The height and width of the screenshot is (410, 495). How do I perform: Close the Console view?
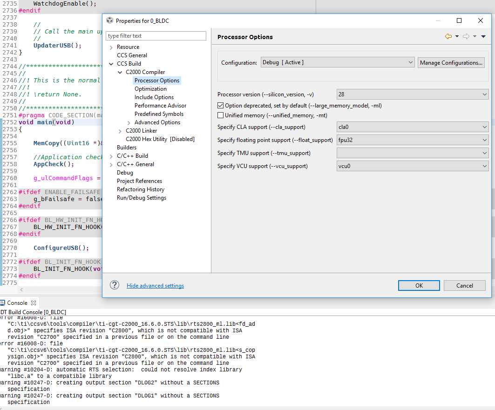pos(33,302)
